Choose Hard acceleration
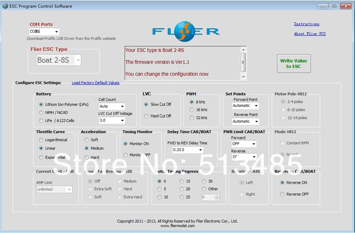 pyautogui.click(x=92, y=157)
